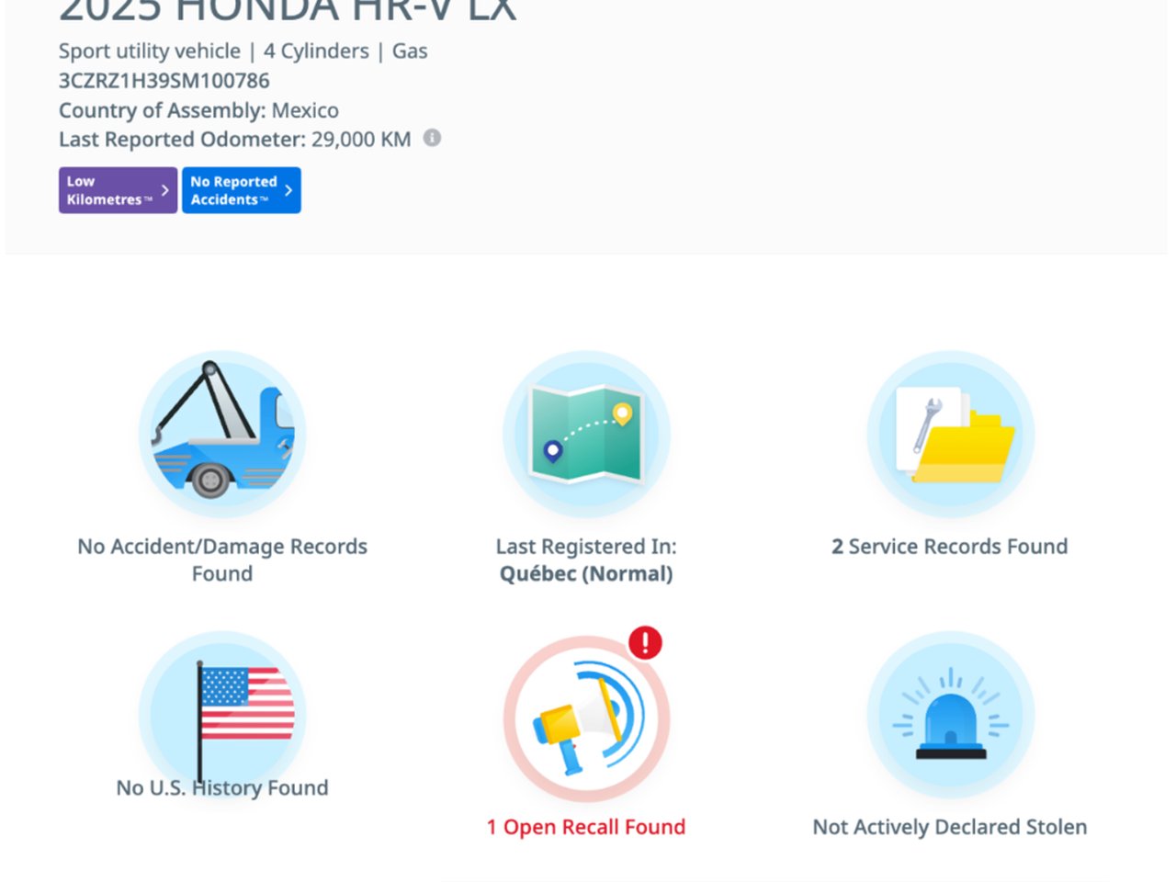This screenshot has height=882, width=1176.
Task: Click the HONDA HR-V LX vehicle title
Action: tap(288, 11)
